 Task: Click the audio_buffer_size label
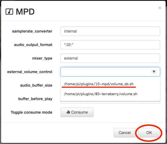[x=36, y=85]
